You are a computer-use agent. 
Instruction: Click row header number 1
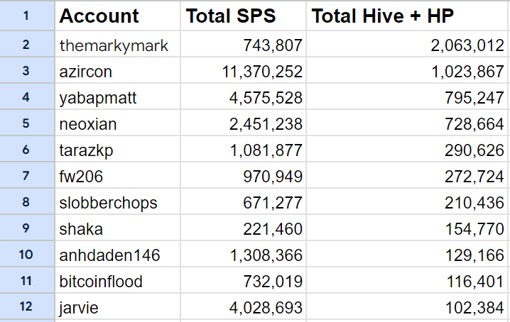[26, 16]
